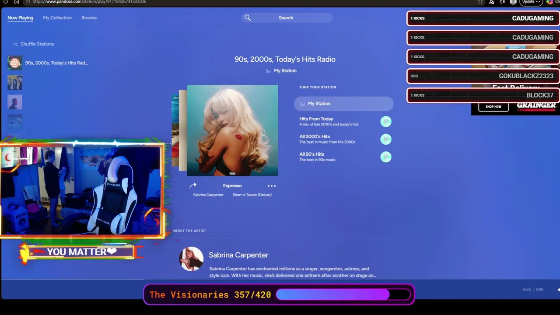
Task: Click the 0:43 elapsed time readout
Action: click(x=527, y=290)
